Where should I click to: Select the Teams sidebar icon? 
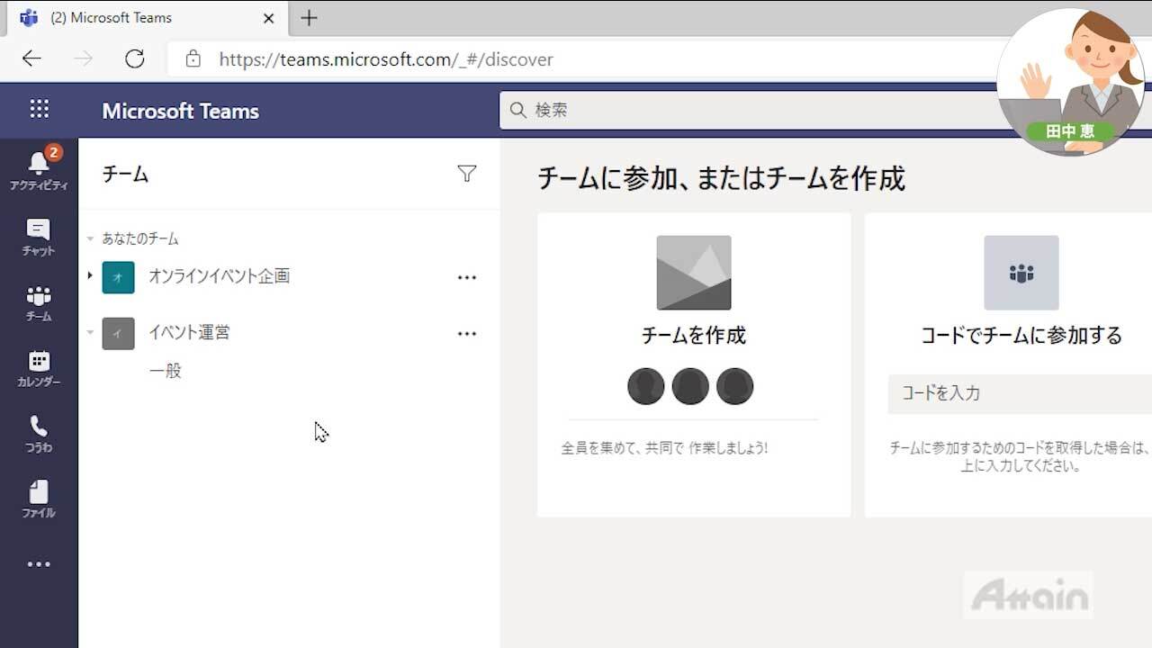coord(39,302)
